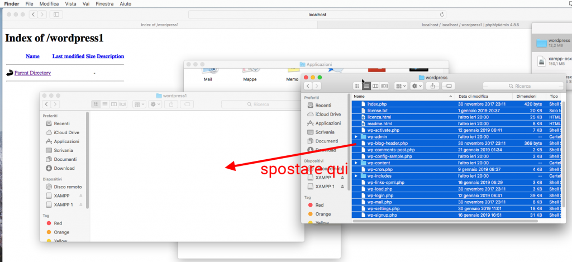Expand the wp-includes folder triangle
This screenshot has height=262, width=572.
[x=356, y=176]
